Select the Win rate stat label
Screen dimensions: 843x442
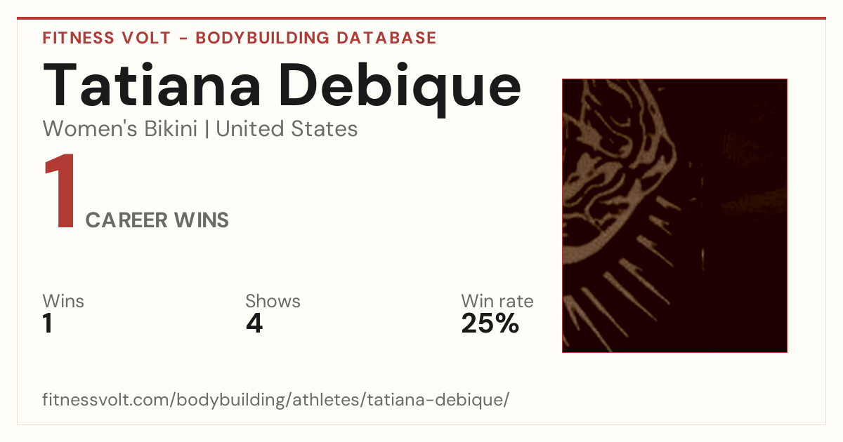(x=497, y=301)
